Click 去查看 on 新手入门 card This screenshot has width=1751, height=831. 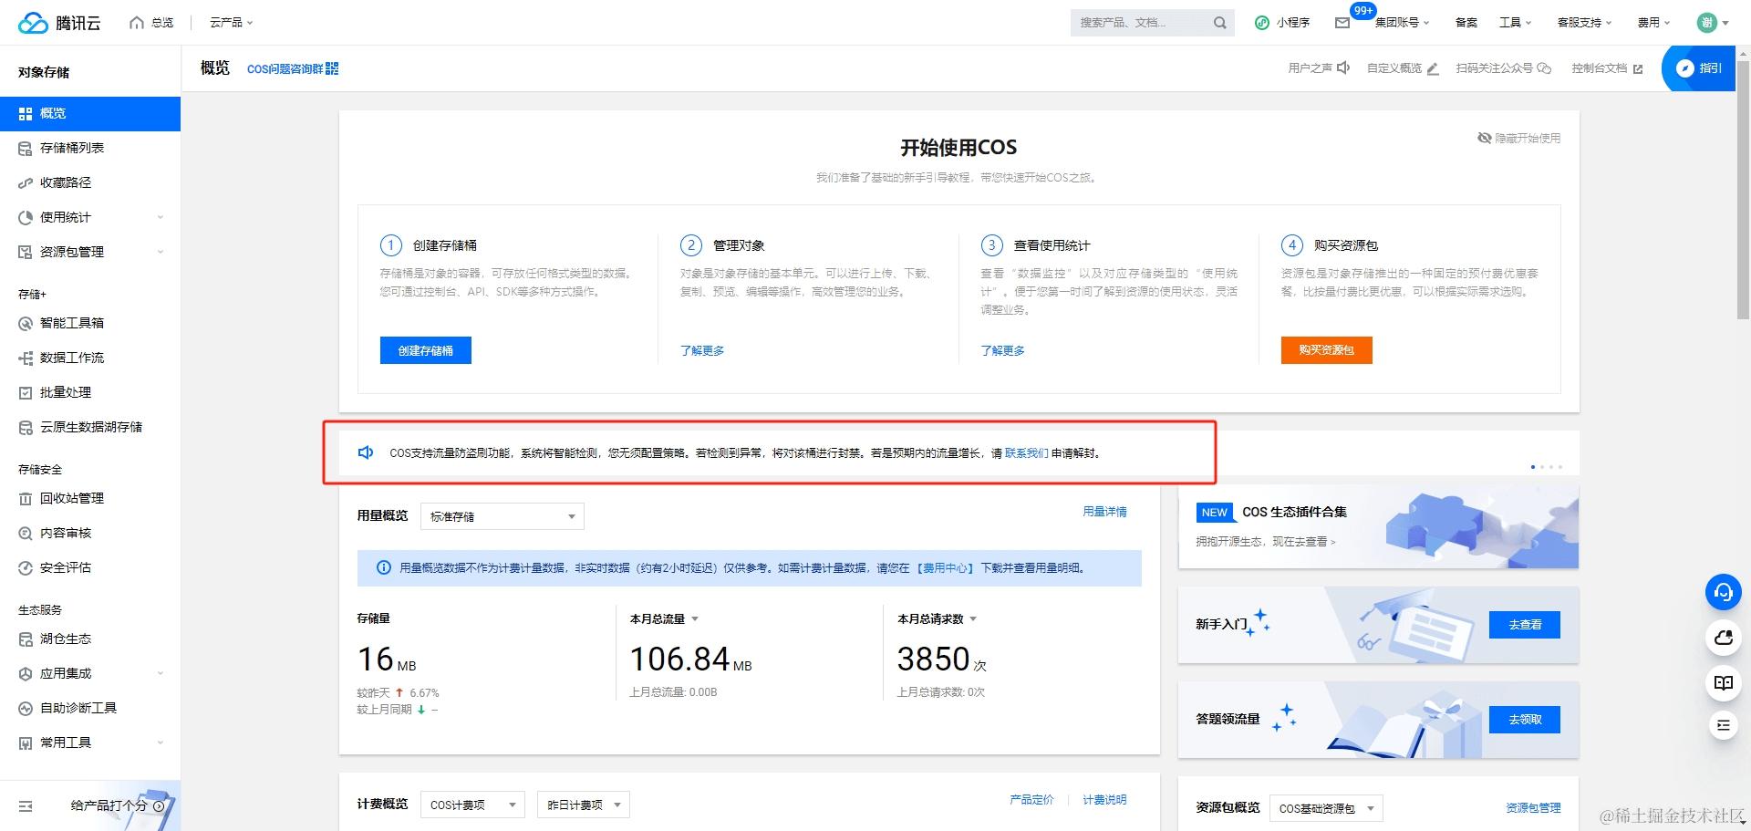1525,625
